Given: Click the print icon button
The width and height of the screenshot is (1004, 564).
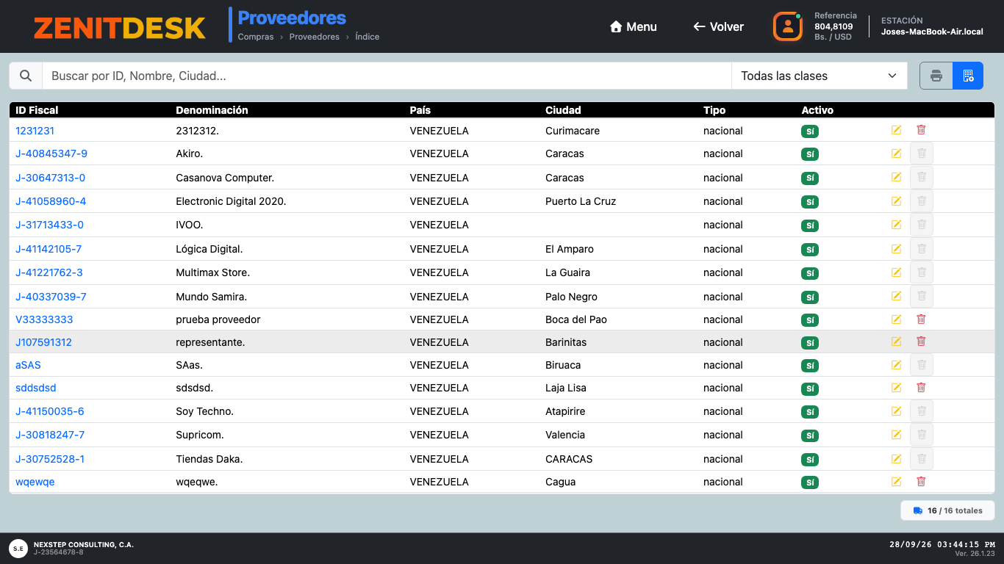Looking at the screenshot, I should [936, 76].
